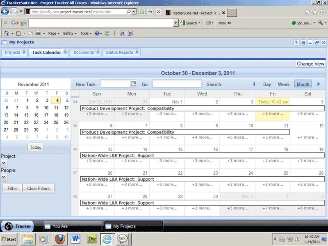The height and width of the screenshot is (246, 328).
Task: Go to next month arrow
Action: (x=319, y=84)
